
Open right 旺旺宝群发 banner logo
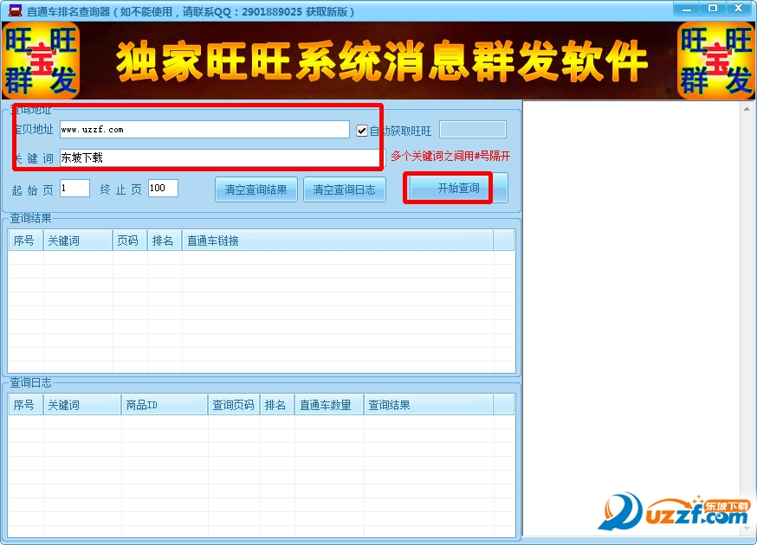click(x=716, y=61)
